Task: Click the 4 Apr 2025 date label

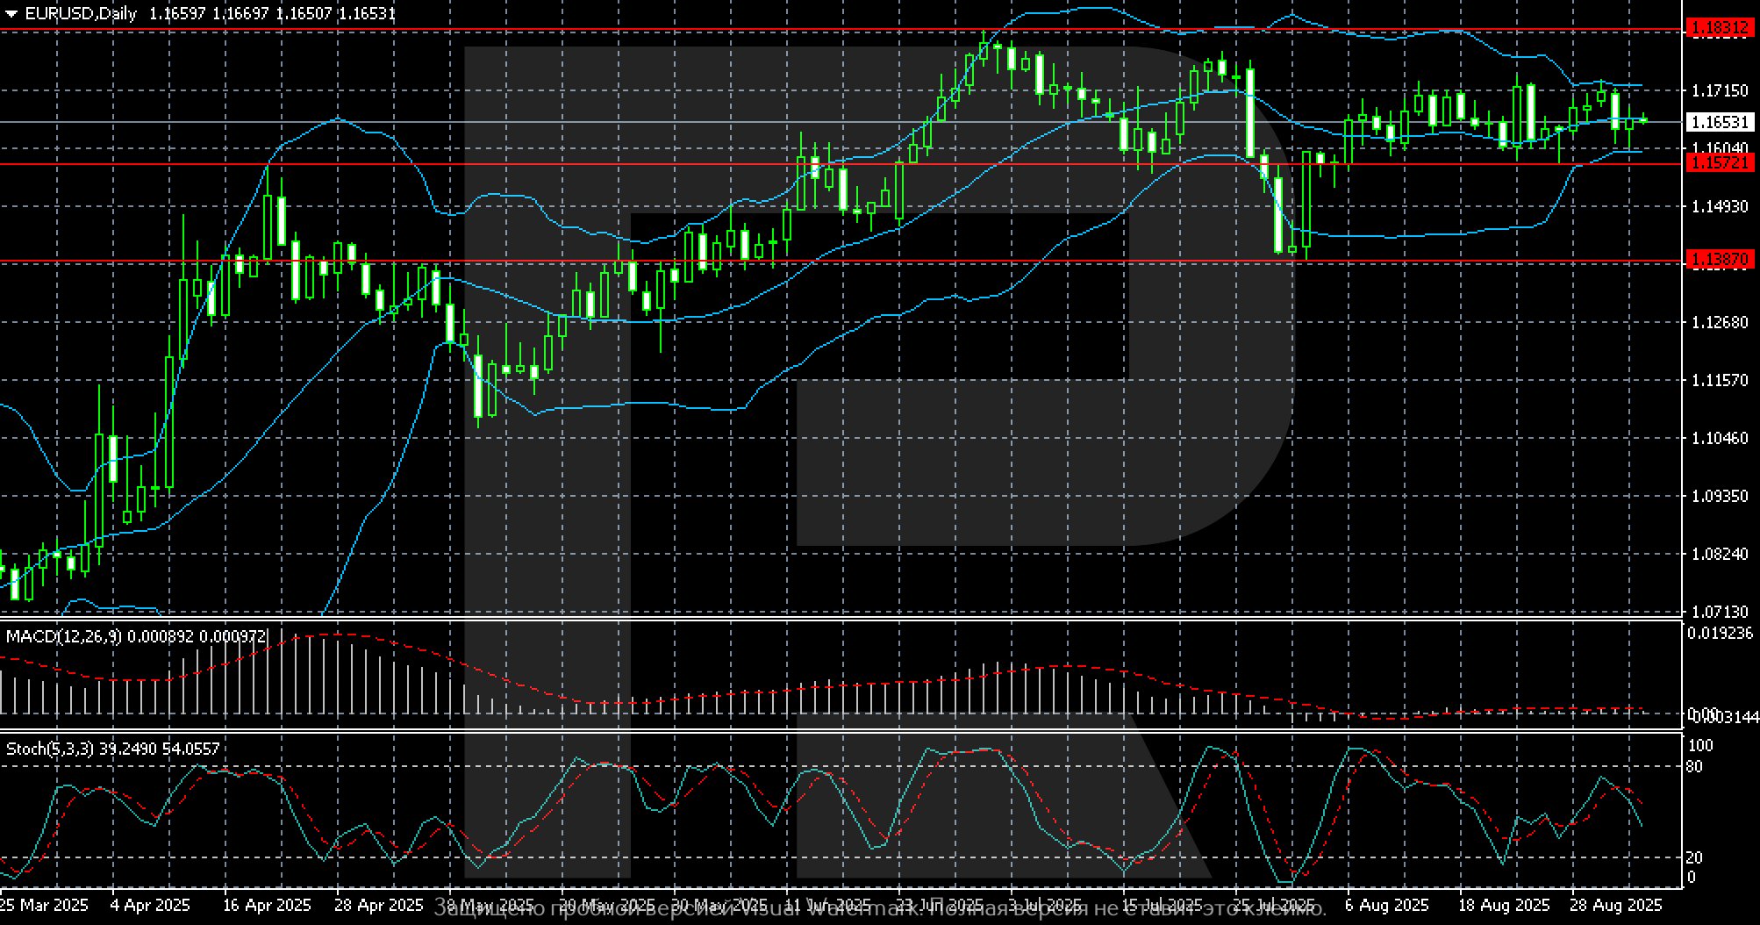Action: (150, 905)
